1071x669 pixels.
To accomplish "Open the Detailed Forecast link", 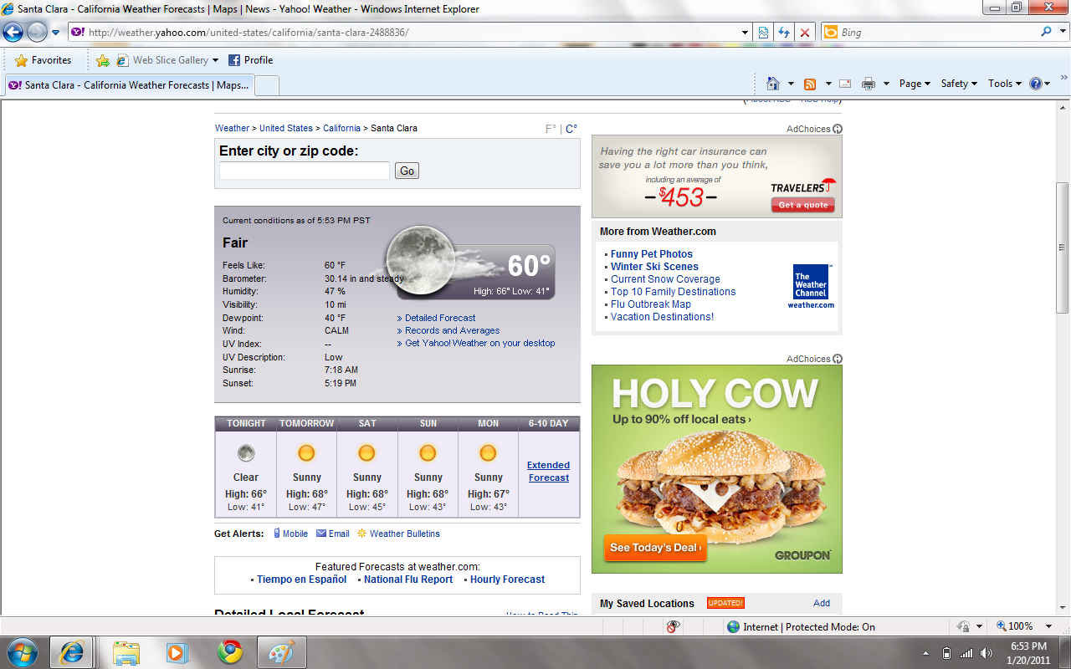I will click(x=440, y=318).
